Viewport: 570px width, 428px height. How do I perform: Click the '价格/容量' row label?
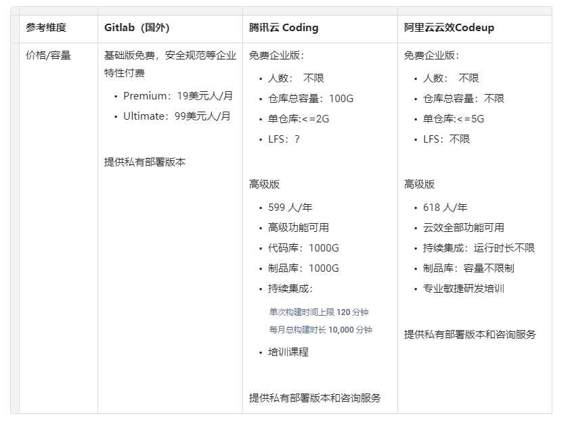tap(48, 55)
